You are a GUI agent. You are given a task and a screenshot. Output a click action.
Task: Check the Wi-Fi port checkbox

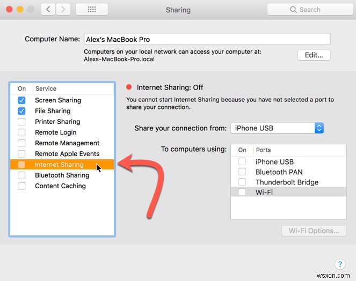[242, 192]
